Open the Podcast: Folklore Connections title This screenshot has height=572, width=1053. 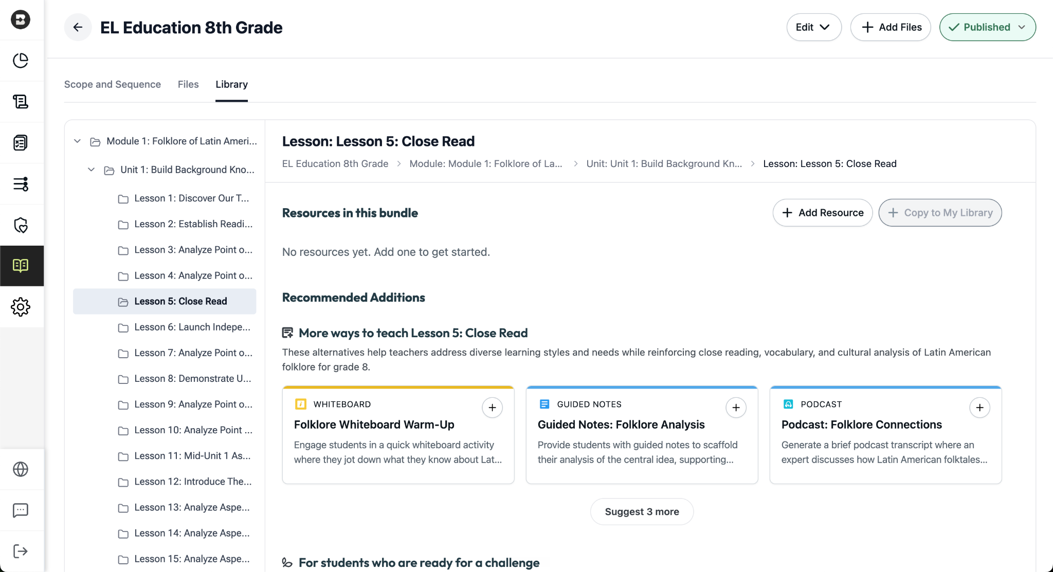coord(862,425)
